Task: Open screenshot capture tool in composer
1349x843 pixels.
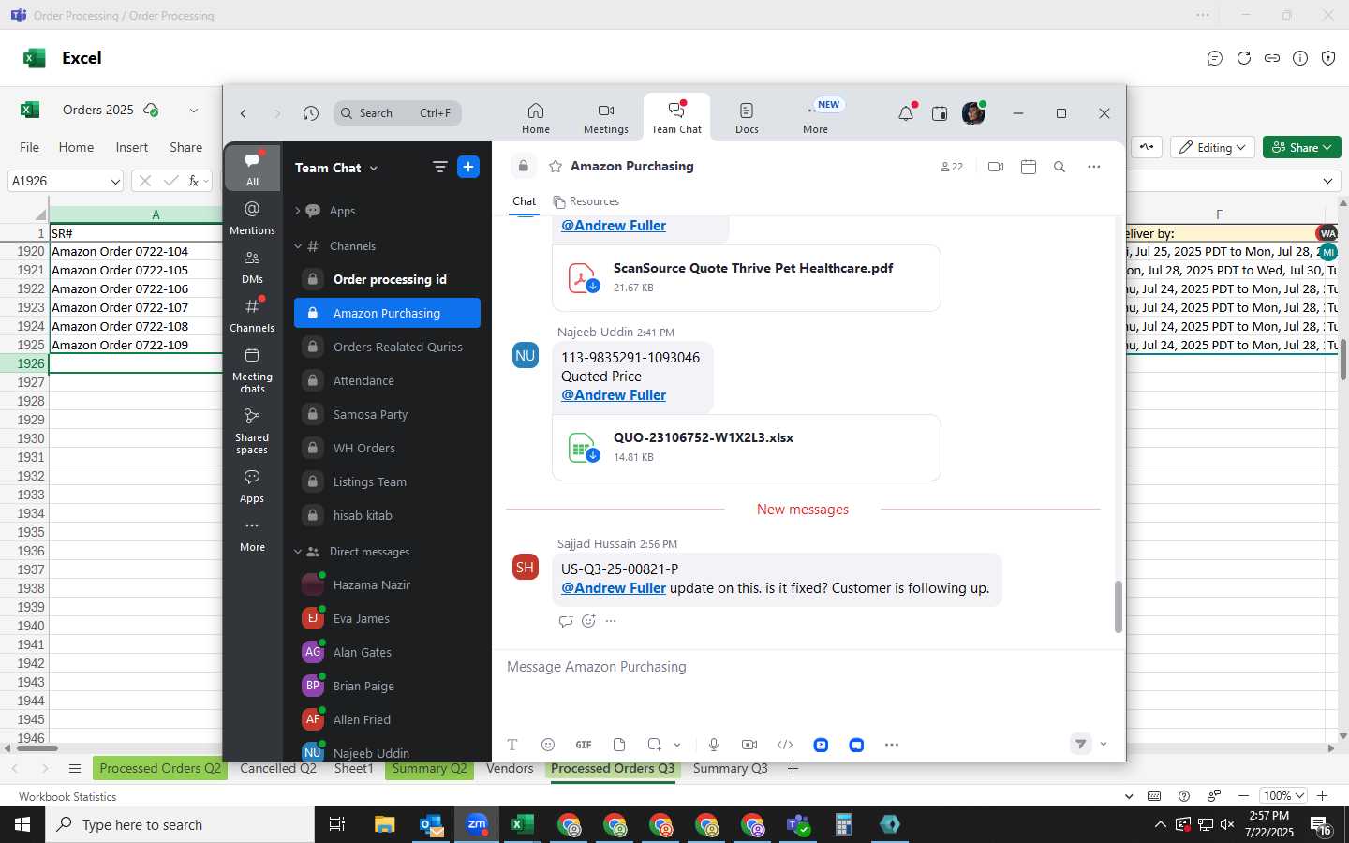Action: [655, 745]
